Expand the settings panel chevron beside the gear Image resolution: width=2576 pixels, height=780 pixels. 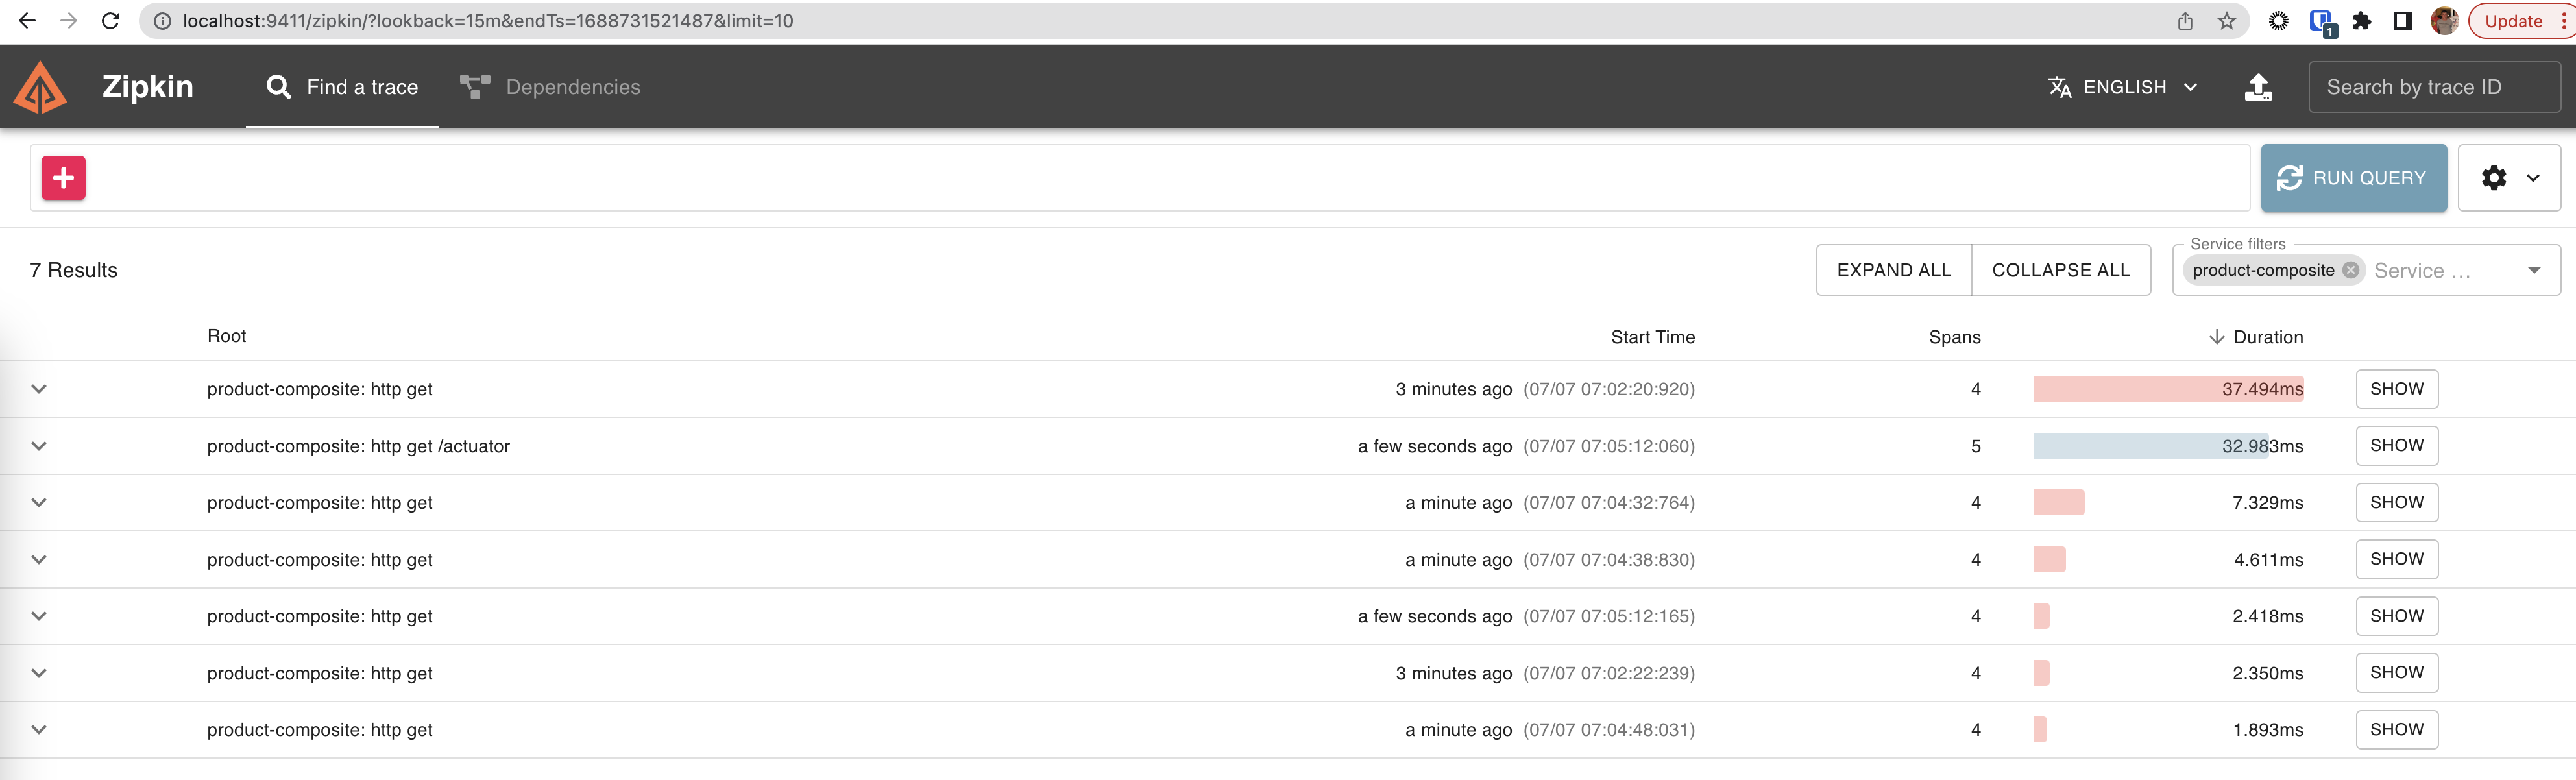point(2533,178)
